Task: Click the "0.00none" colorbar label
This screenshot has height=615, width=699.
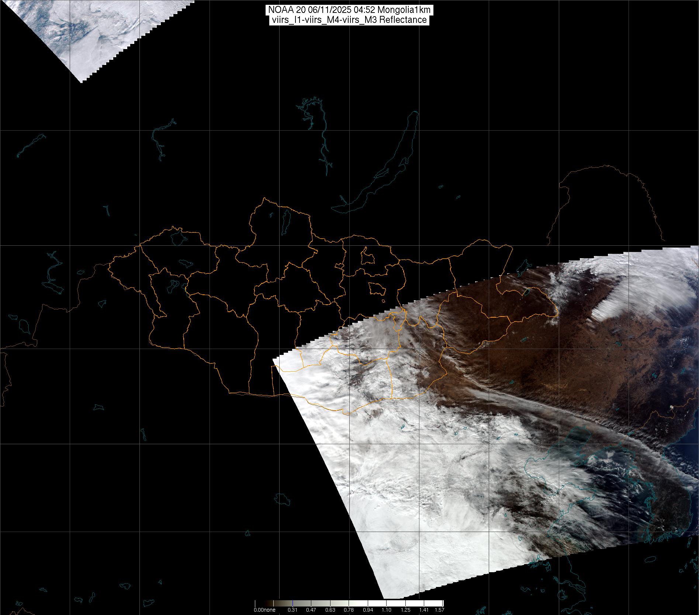Action: tap(264, 610)
